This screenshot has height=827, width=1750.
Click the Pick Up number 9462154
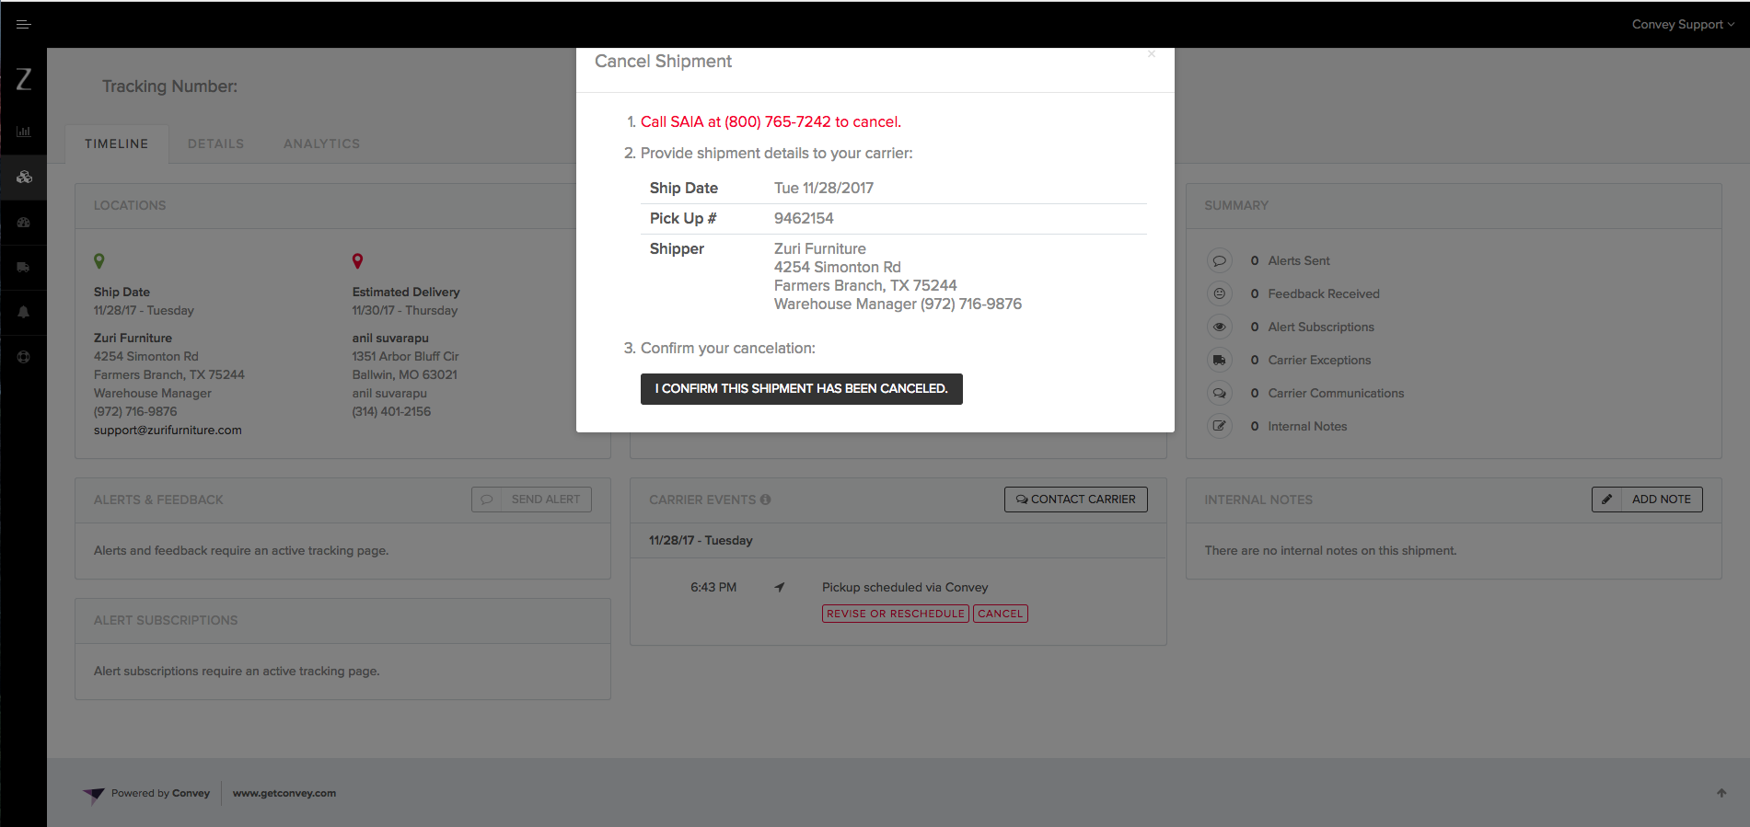[804, 218]
